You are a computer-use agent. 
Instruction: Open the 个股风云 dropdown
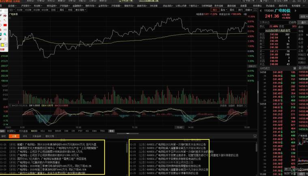[193, 6]
